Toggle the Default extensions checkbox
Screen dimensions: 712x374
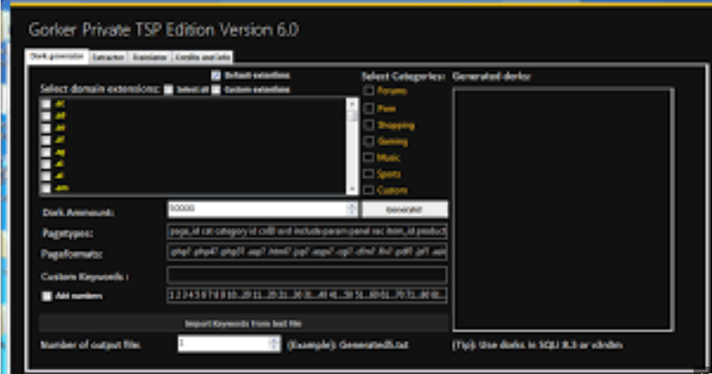(x=215, y=75)
